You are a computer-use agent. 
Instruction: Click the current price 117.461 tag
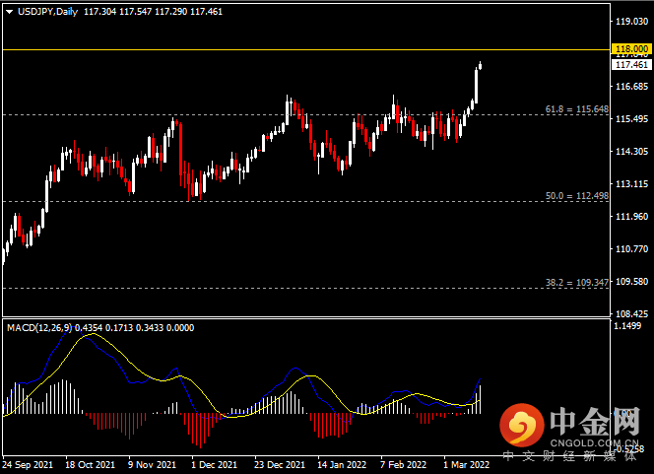[x=631, y=65]
